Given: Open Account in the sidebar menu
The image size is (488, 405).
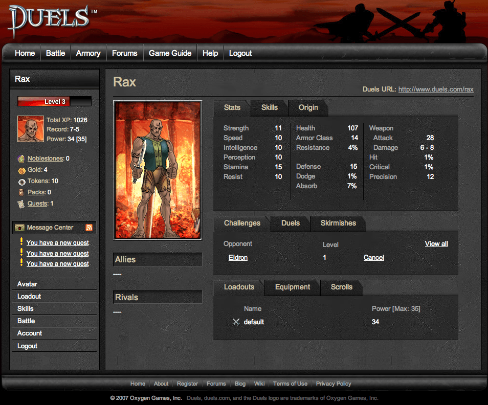Looking at the screenshot, I should pyautogui.click(x=54, y=333).
